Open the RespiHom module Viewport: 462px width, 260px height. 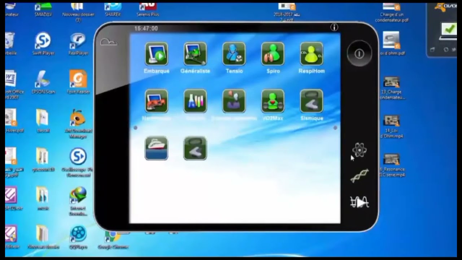pyautogui.click(x=311, y=54)
